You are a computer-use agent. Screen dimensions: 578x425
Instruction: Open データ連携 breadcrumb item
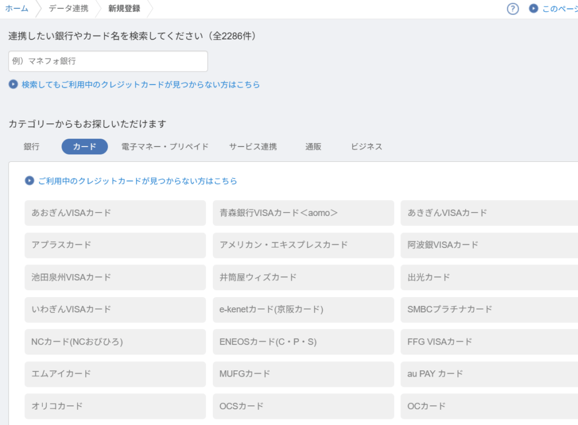68,9
